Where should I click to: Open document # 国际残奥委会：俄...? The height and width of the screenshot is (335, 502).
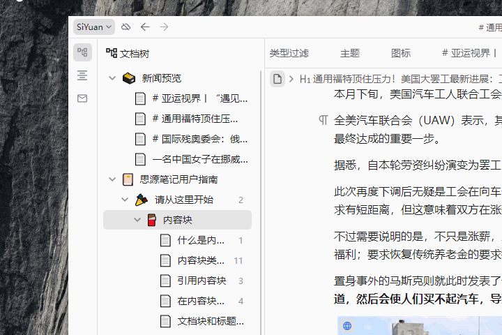[x=200, y=139]
